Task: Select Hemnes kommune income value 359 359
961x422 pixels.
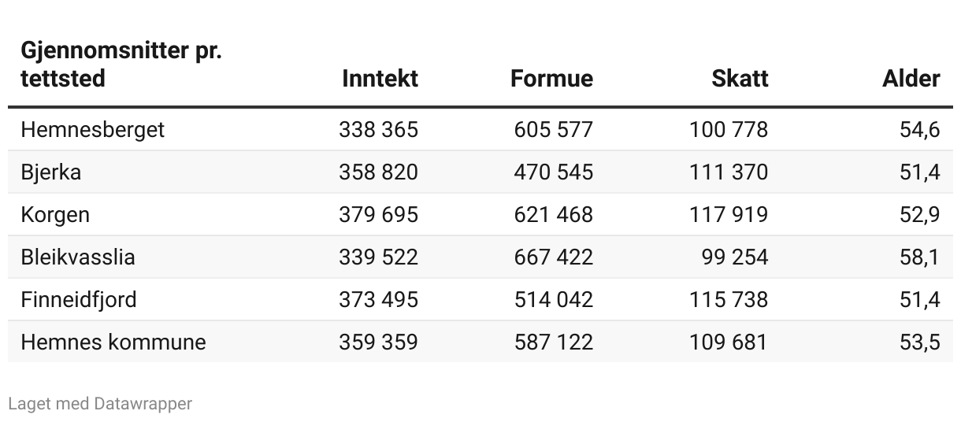Action: (378, 342)
